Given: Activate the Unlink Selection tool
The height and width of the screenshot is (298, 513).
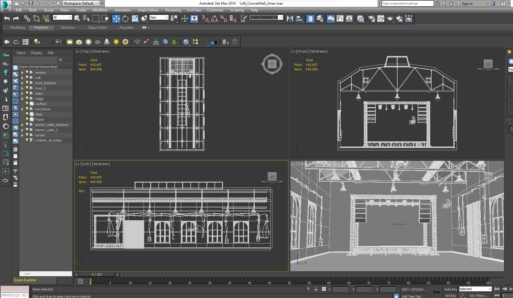Looking at the screenshot, I should pos(36,19).
